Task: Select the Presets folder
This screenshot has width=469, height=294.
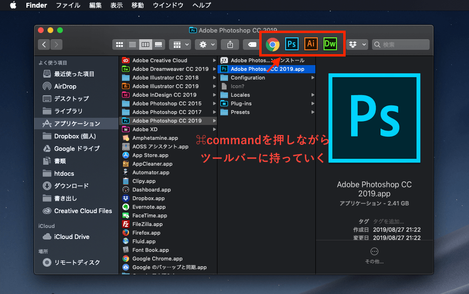Action: [267, 112]
